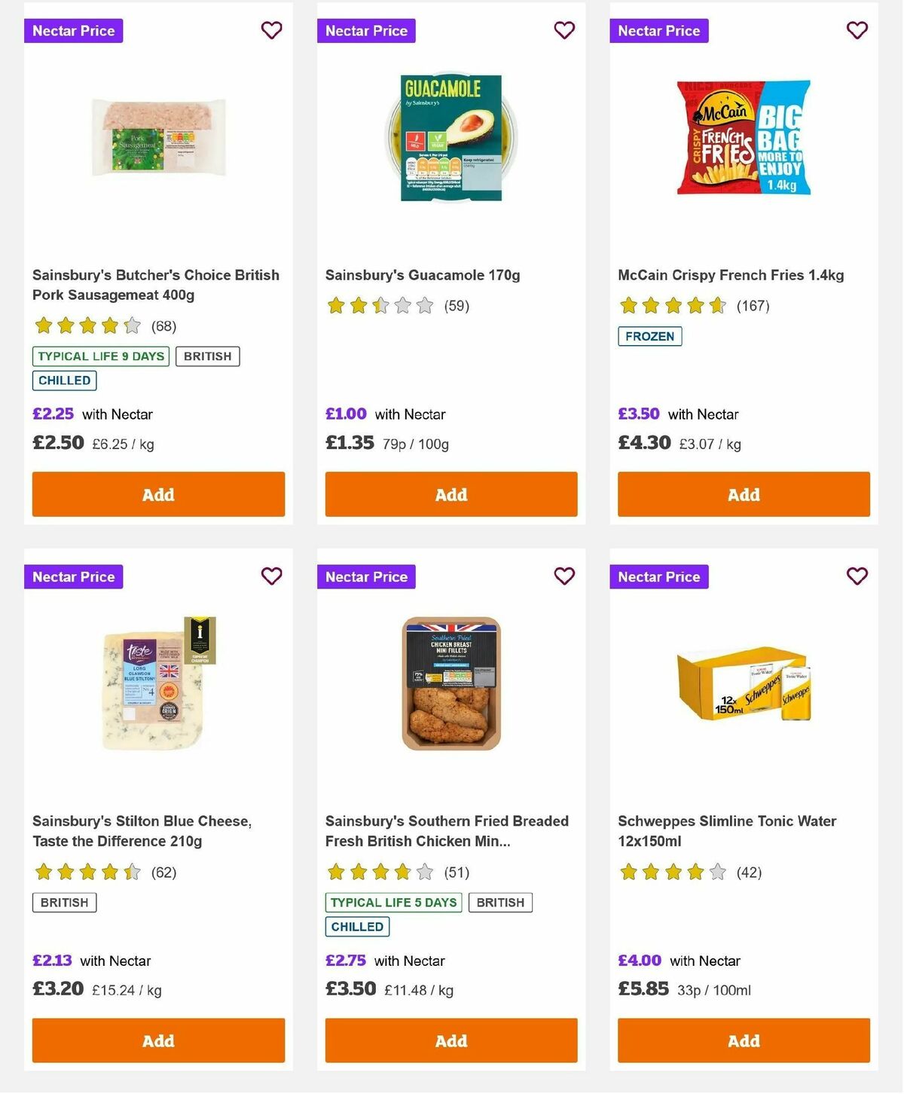Viewport: 904px width, 1094px height.
Task: Favourite the Pork Sausagemeat product
Action: [271, 30]
